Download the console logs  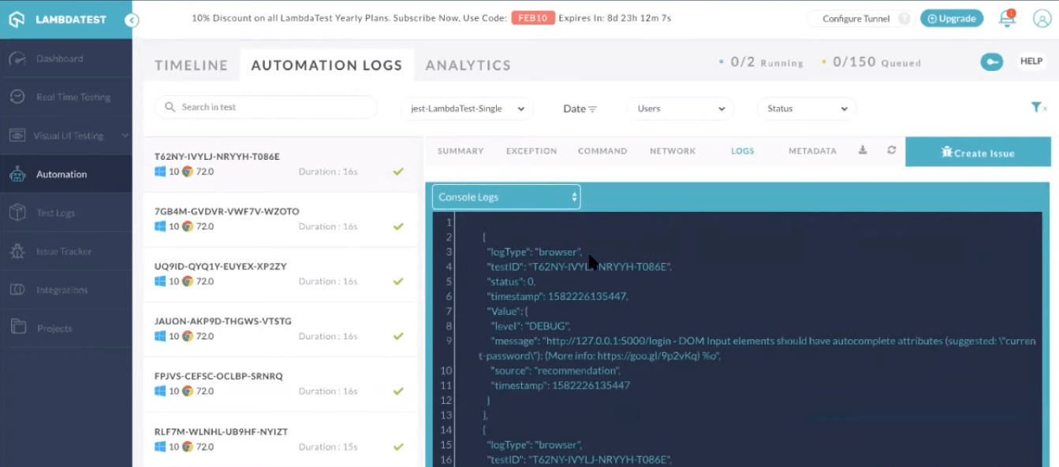(x=863, y=150)
